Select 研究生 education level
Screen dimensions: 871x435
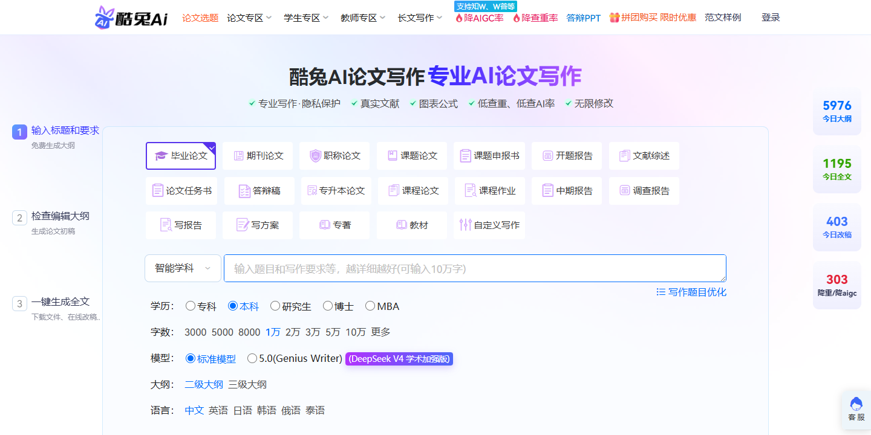(x=275, y=306)
